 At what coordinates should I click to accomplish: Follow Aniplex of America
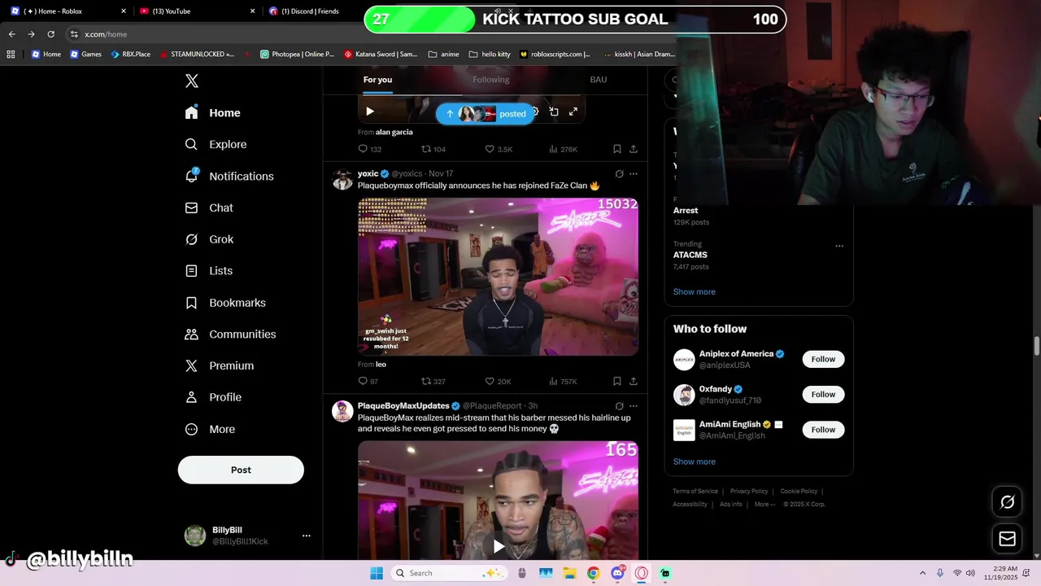click(823, 359)
